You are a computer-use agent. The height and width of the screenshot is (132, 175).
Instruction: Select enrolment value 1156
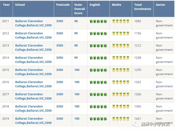[x=138, y=33]
